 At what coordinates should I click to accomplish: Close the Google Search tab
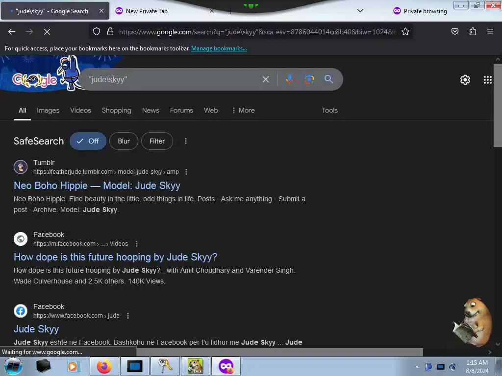(101, 11)
